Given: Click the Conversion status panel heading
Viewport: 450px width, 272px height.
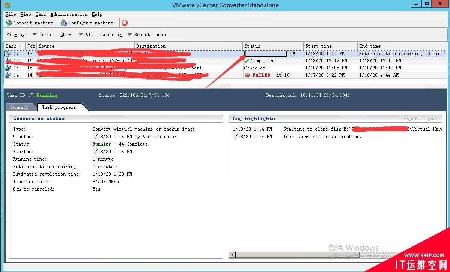Looking at the screenshot, I should (39, 119).
